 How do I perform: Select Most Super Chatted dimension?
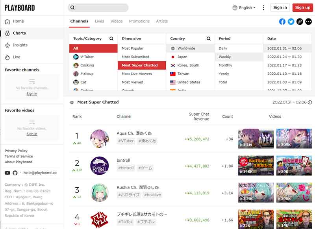tap(142, 65)
